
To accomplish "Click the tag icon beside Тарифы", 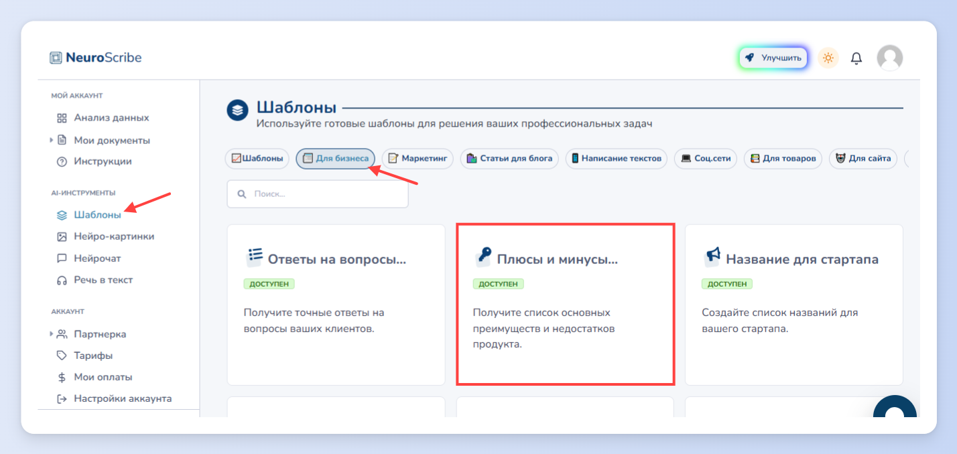I will click(x=62, y=356).
